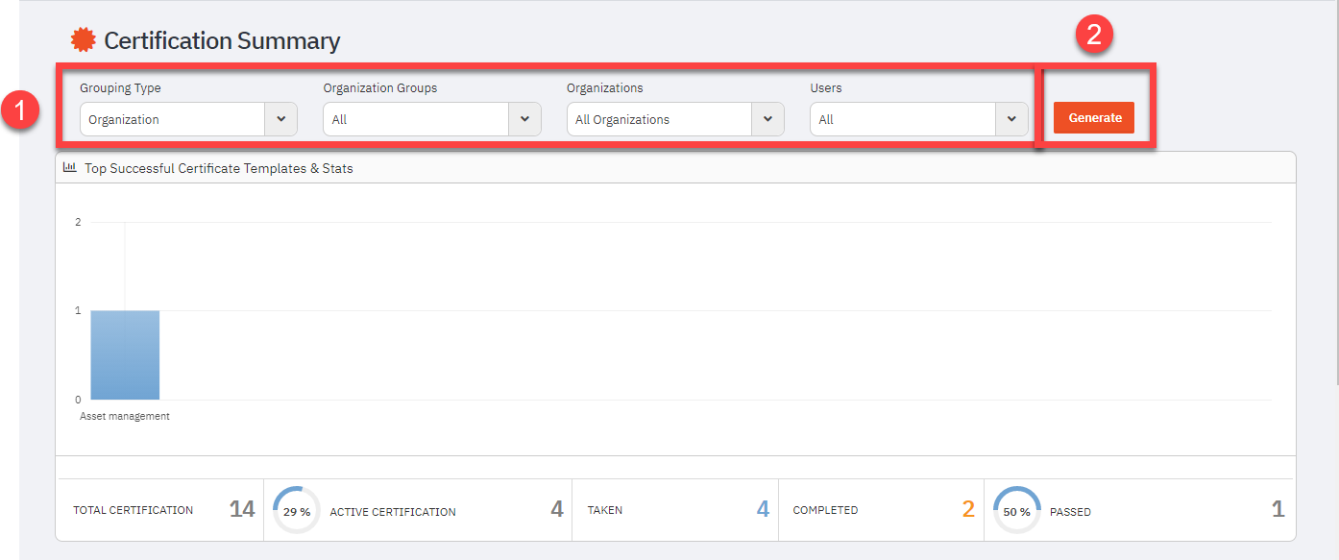Viewport: 1339px width, 560px height.
Task: Select the Asset management bar in chart
Action: pyautogui.click(x=125, y=354)
